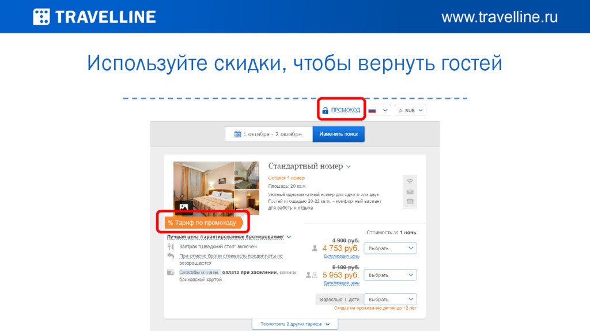Click the www.travelline.ru address text

pyautogui.click(x=500, y=17)
